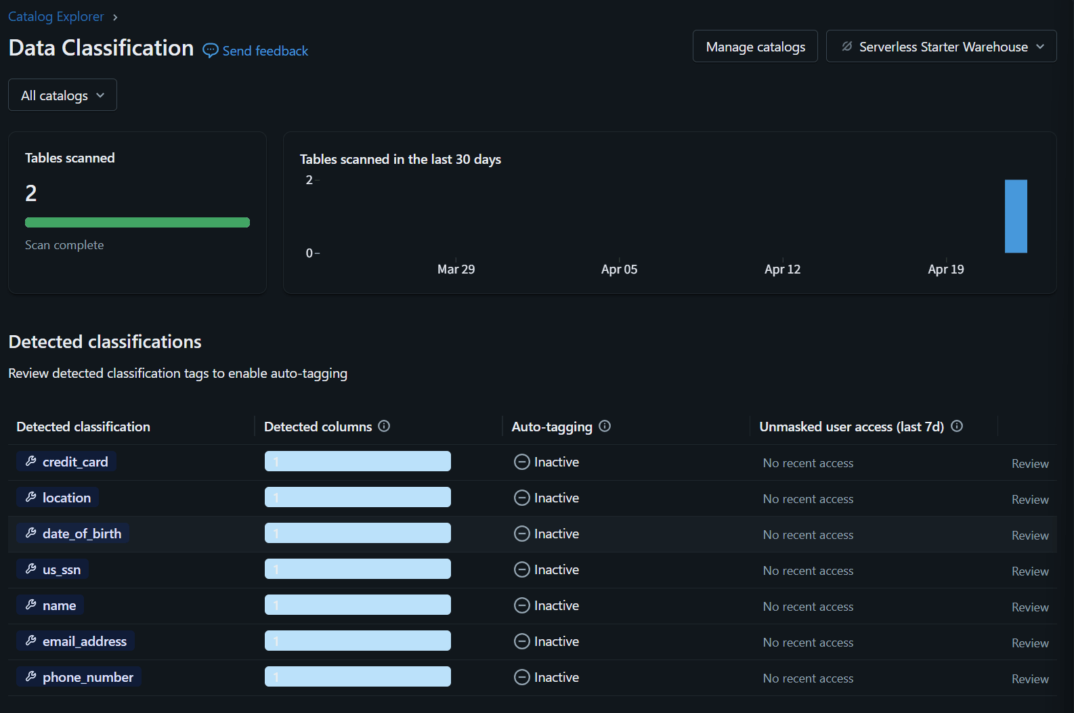Click the breadcrumb chevron after Catalog Explorer

(x=115, y=18)
